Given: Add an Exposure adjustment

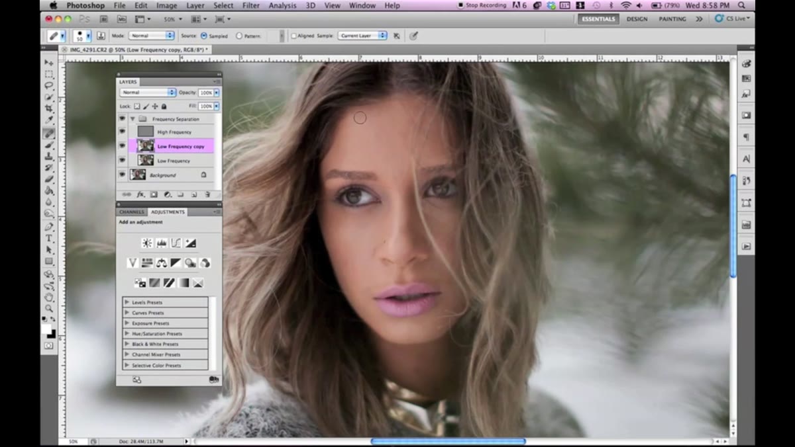Looking at the screenshot, I should (190, 243).
